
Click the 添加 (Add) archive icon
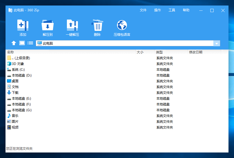[23, 25]
